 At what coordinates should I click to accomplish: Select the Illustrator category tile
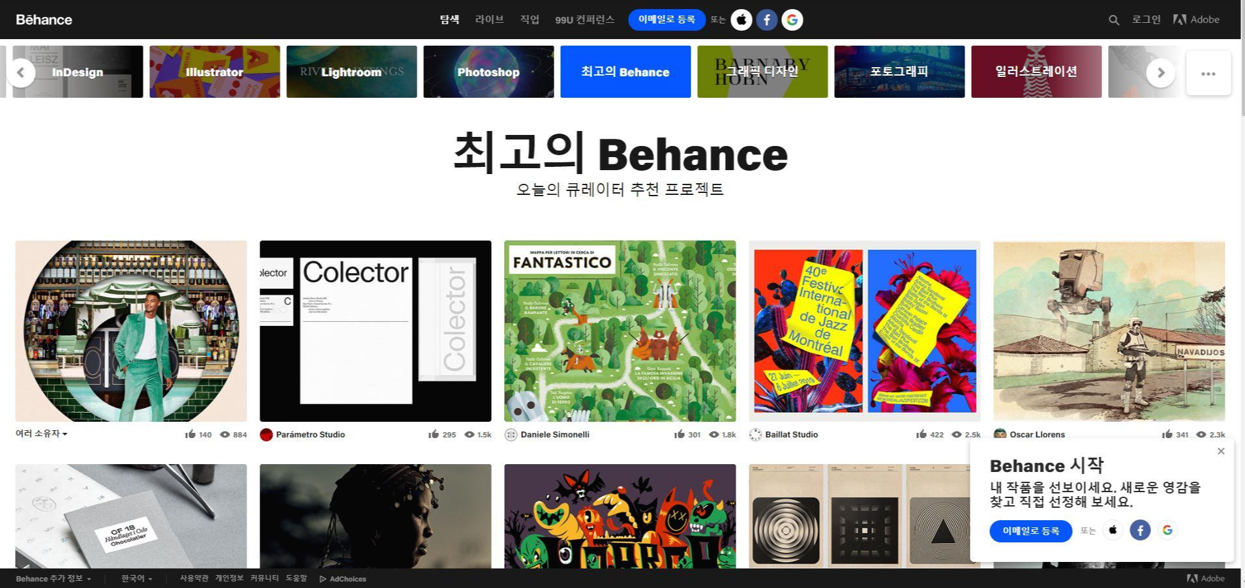click(215, 72)
